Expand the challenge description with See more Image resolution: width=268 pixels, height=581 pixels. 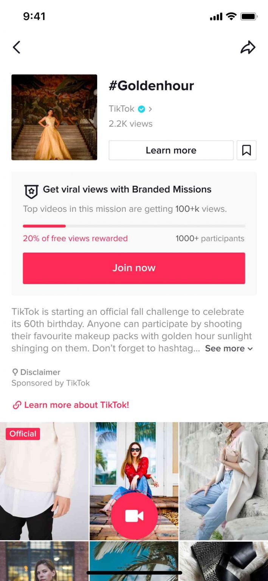pos(225,348)
